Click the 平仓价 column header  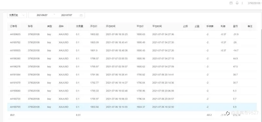tap(140, 26)
